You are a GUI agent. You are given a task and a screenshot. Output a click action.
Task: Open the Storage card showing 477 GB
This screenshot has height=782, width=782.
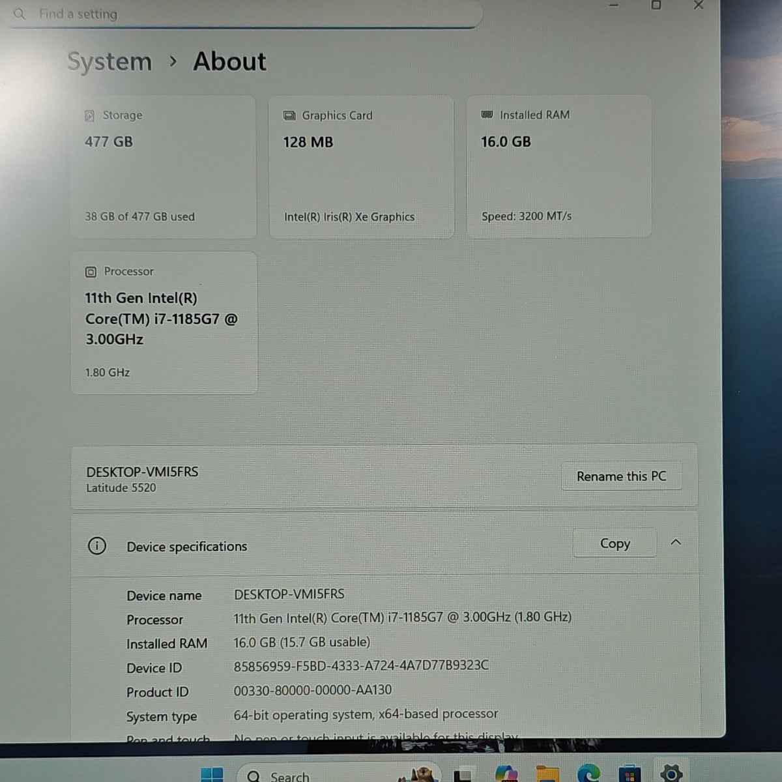pyautogui.click(x=163, y=167)
